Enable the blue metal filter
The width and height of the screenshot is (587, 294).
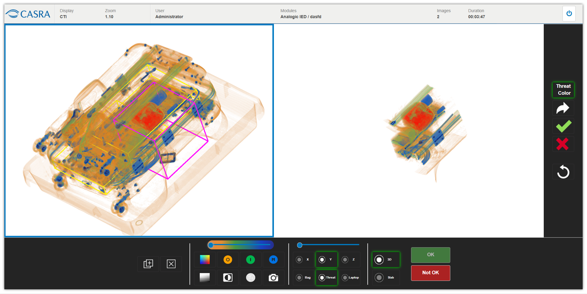(273, 260)
